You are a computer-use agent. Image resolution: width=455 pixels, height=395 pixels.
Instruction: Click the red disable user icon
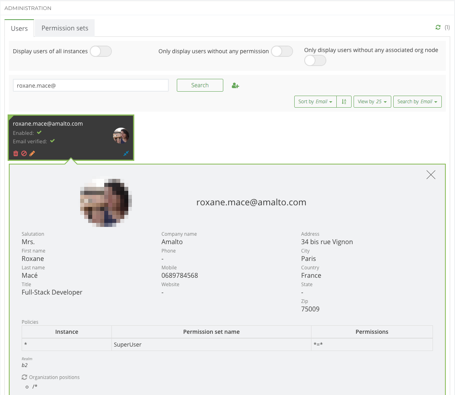coord(24,153)
